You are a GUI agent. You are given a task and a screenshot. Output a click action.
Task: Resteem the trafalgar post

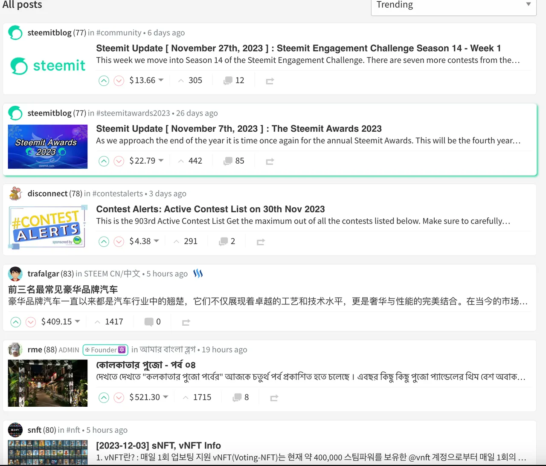click(186, 322)
